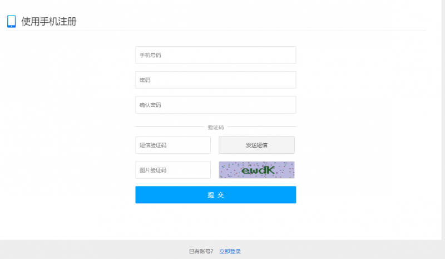The width and height of the screenshot is (445, 259).
Task: Click the 验证码 section label
Action: 216,127
